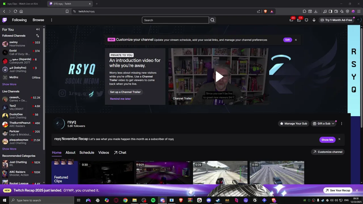Expand the Gift a Sub dropdown
Viewport: 363px width, 204px height.
point(324,124)
